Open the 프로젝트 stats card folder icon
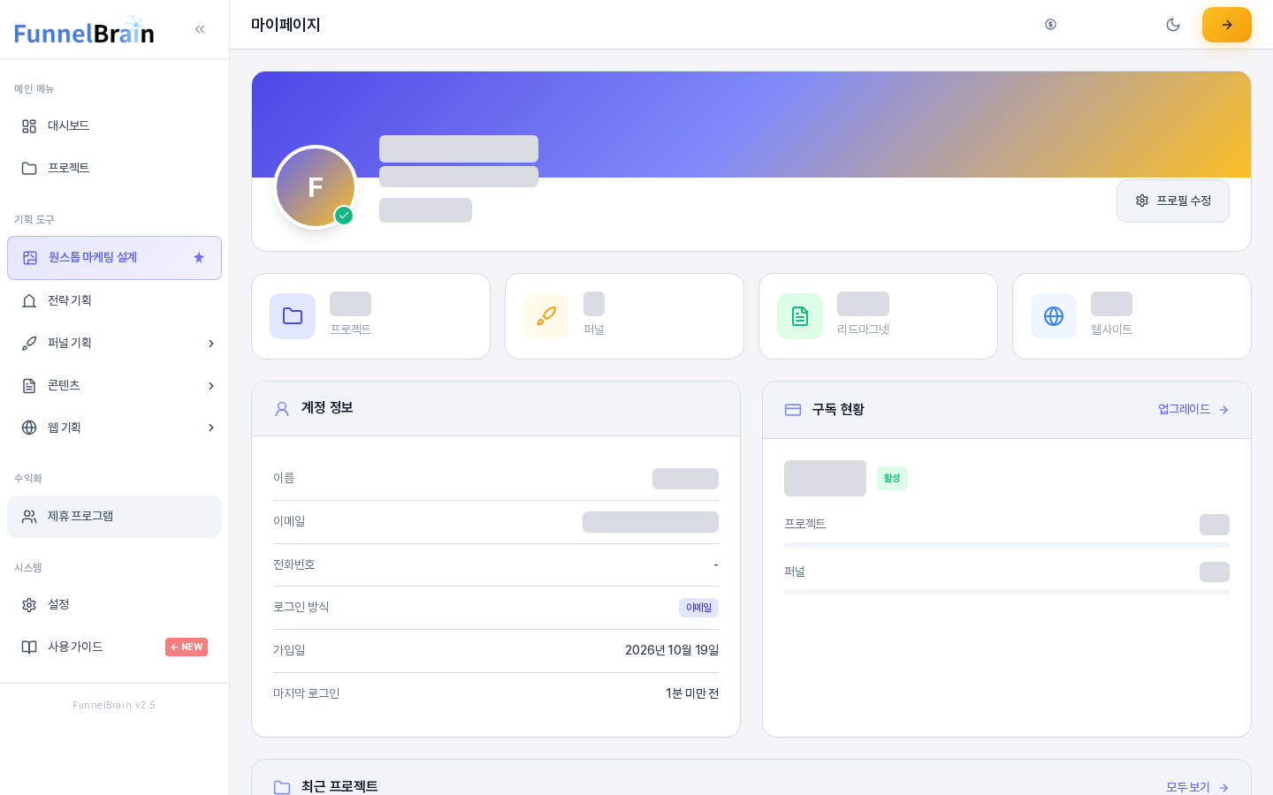 (x=293, y=316)
